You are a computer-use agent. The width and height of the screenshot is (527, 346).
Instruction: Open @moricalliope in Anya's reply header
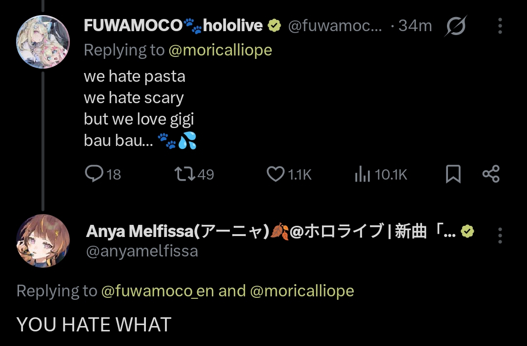pos(302,291)
